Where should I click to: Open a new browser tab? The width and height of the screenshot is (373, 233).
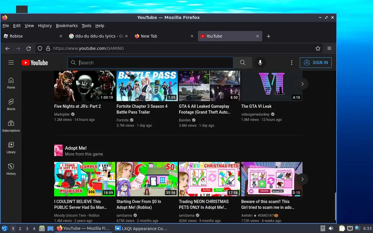pyautogui.click(x=269, y=36)
